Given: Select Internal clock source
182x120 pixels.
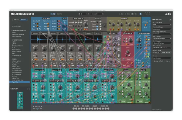Looking at the screenshot, I should pos(147,21).
